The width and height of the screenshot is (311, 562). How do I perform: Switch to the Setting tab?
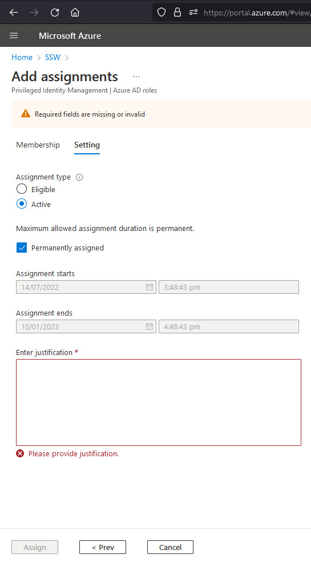click(87, 145)
